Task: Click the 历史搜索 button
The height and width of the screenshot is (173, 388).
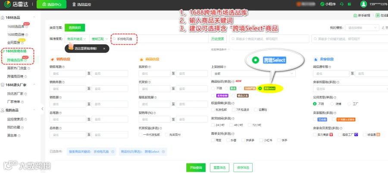Action: [218, 39]
